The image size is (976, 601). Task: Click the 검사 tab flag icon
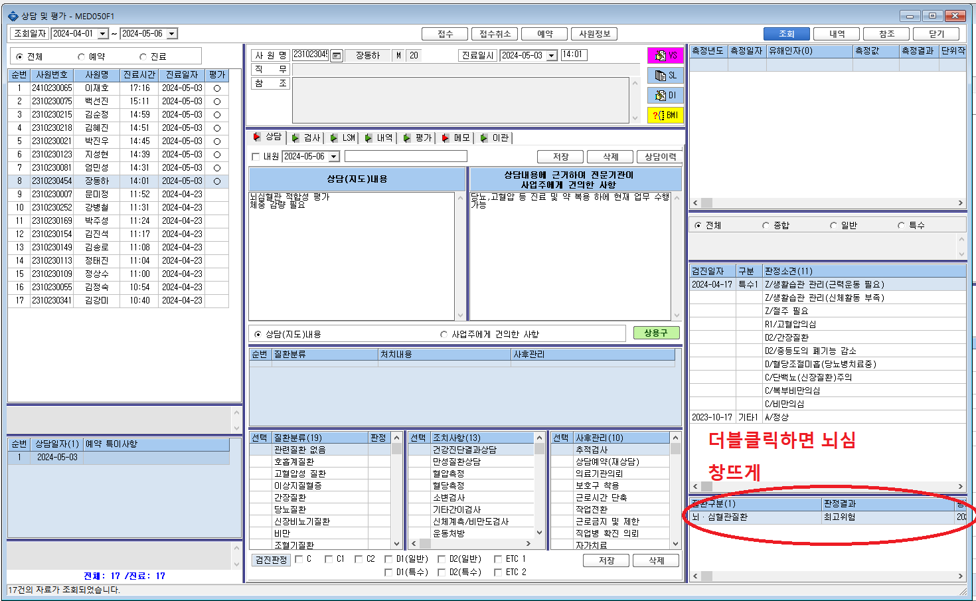pos(296,138)
